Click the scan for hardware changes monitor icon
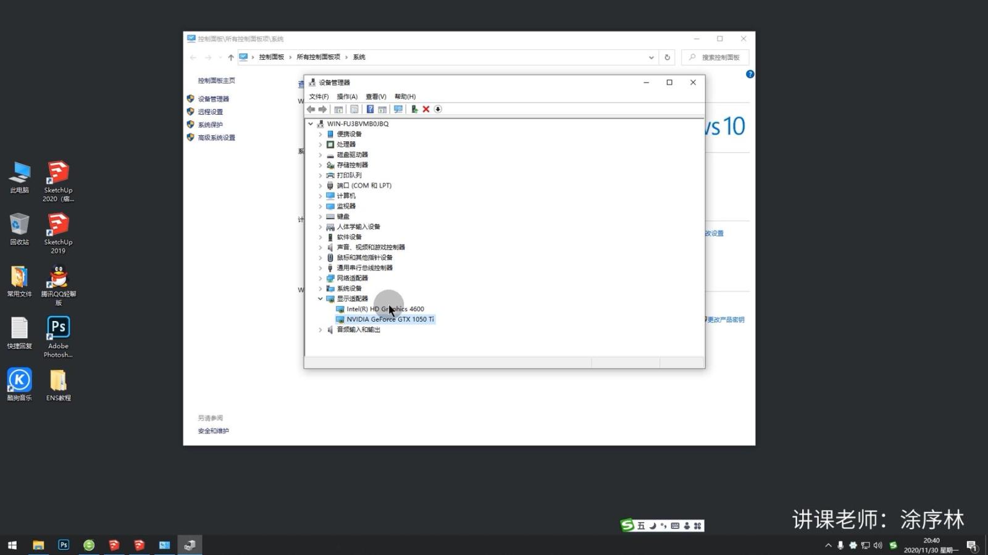988x555 pixels. point(398,109)
